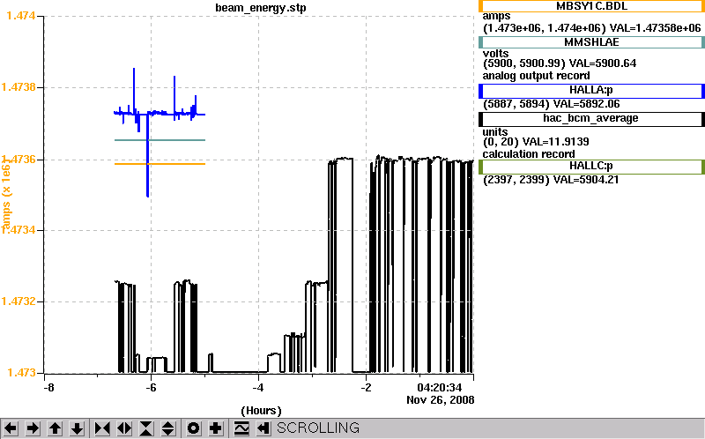Click the -8 hours x-axis tick label
705x439 pixels.
pyautogui.click(x=48, y=387)
